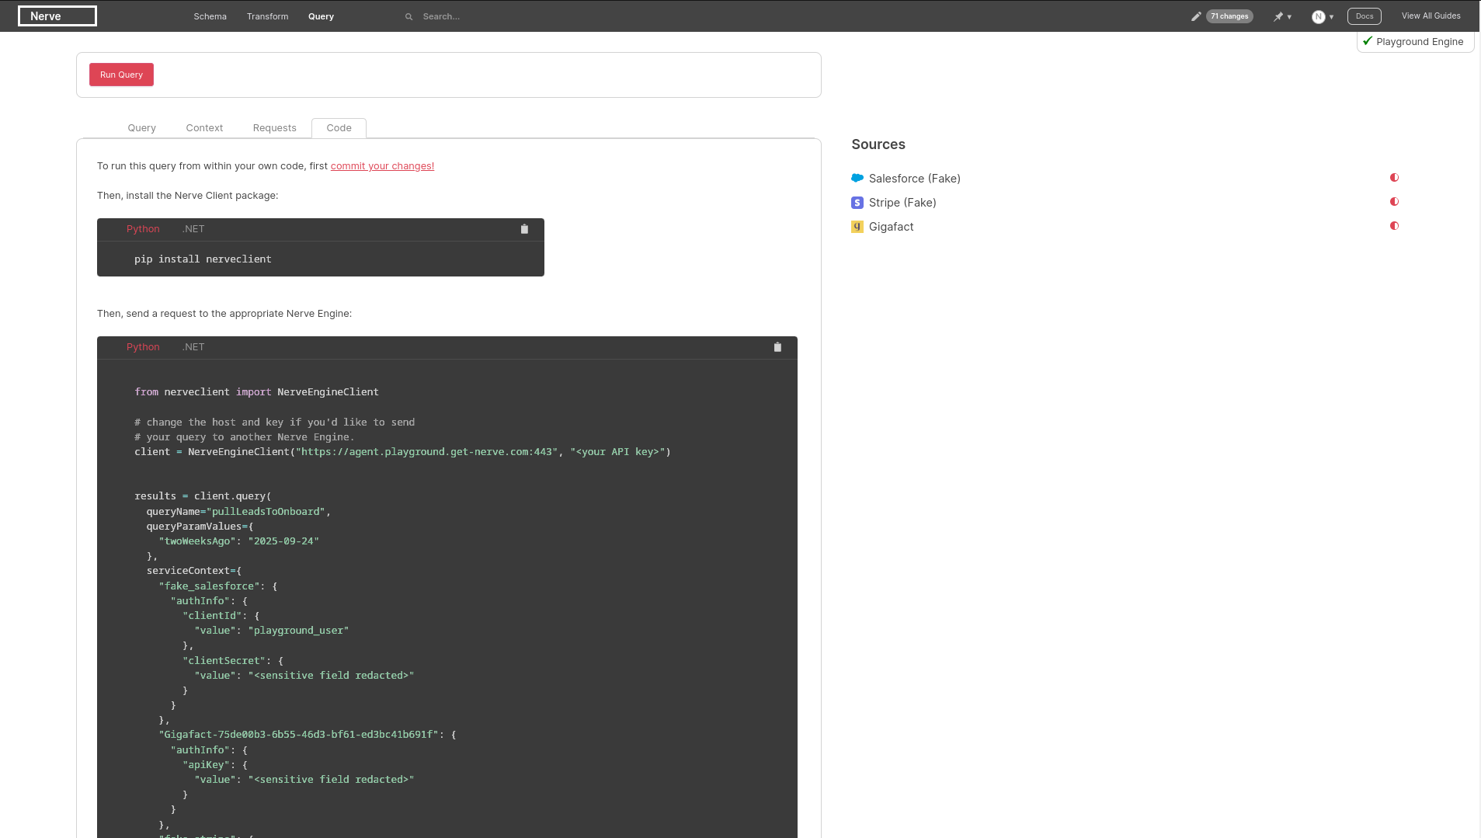This screenshot has width=1481, height=838.
Task: Copy the pip install command via clipboard icon
Action: (524, 229)
